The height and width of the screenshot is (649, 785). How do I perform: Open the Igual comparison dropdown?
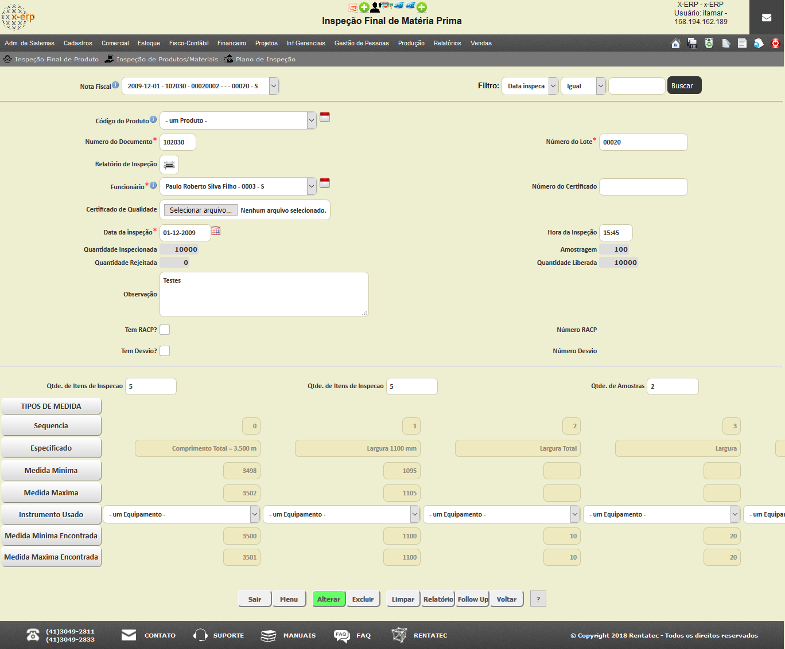583,86
